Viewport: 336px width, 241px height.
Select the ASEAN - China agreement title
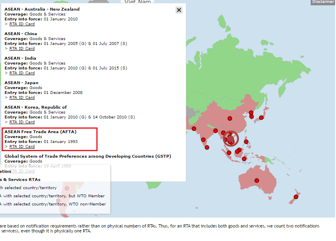pos(21,33)
